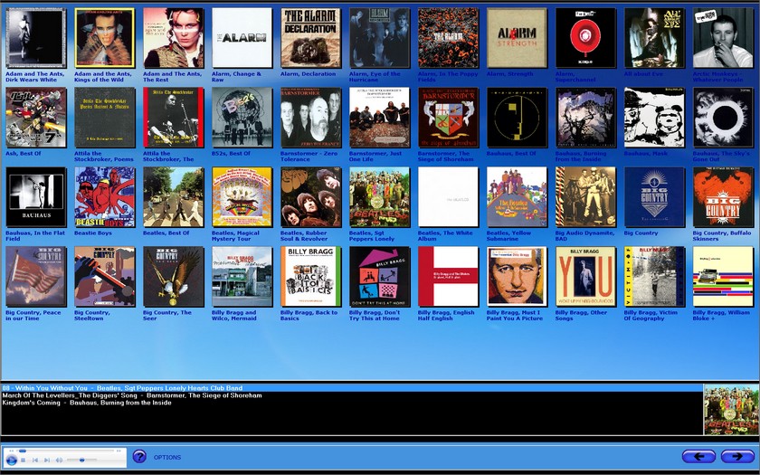The width and height of the screenshot is (760, 475).
Task: Open Billy Bragg, Back to Basics album
Action: (310, 276)
